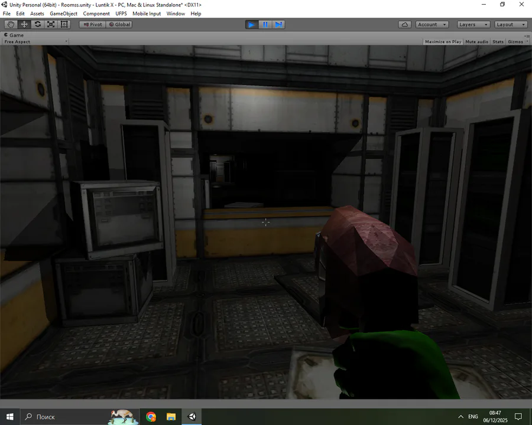The height and width of the screenshot is (425, 532).
Task: Toggle Mute audio
Action: tap(476, 42)
